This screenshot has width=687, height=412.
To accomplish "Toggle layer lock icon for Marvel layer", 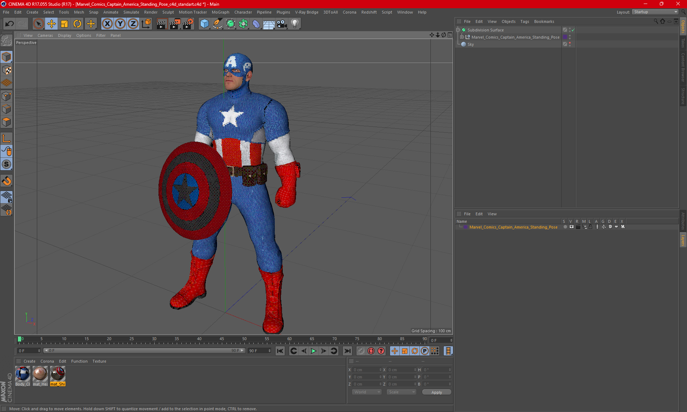I will tap(591, 227).
